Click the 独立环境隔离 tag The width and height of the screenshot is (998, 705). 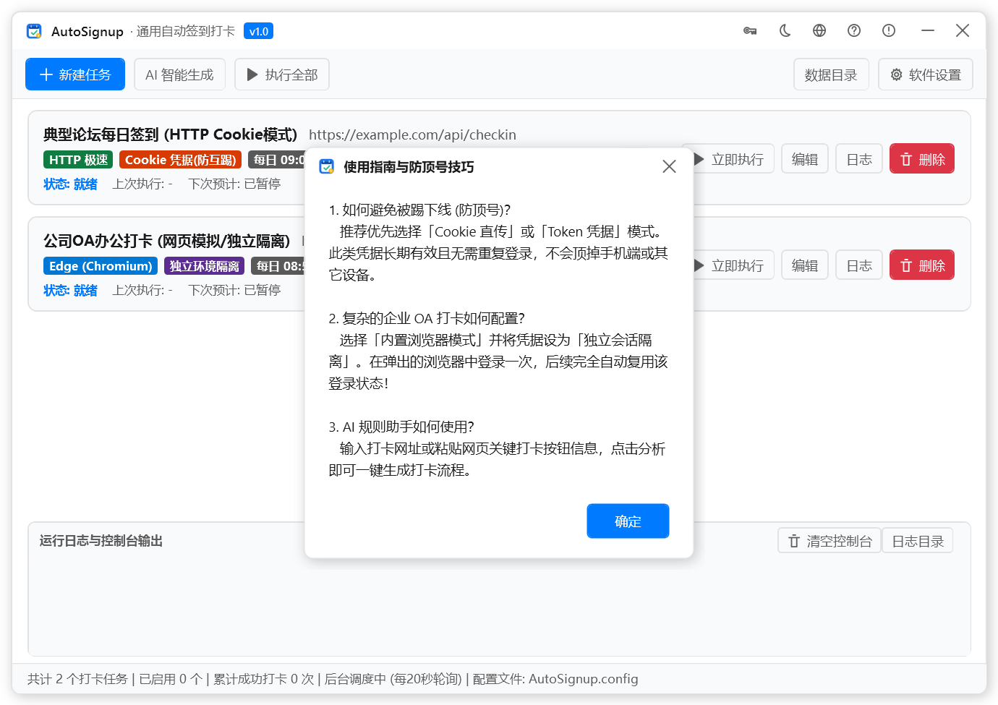click(205, 266)
